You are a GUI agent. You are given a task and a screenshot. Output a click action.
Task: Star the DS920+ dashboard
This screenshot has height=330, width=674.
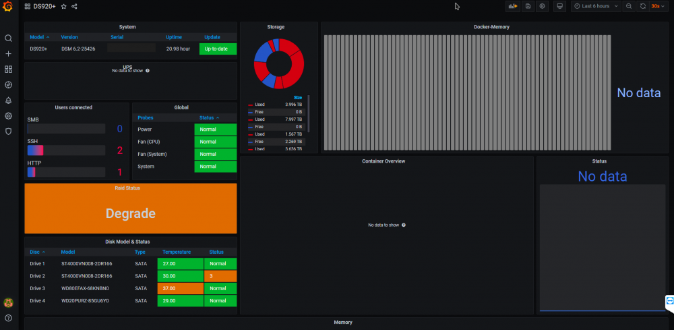(x=63, y=6)
